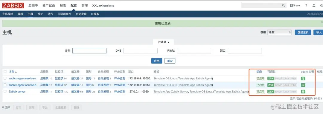The width and height of the screenshot is (323, 114).
Task: Go to IT服务 submenu
Action: tap(95, 14)
